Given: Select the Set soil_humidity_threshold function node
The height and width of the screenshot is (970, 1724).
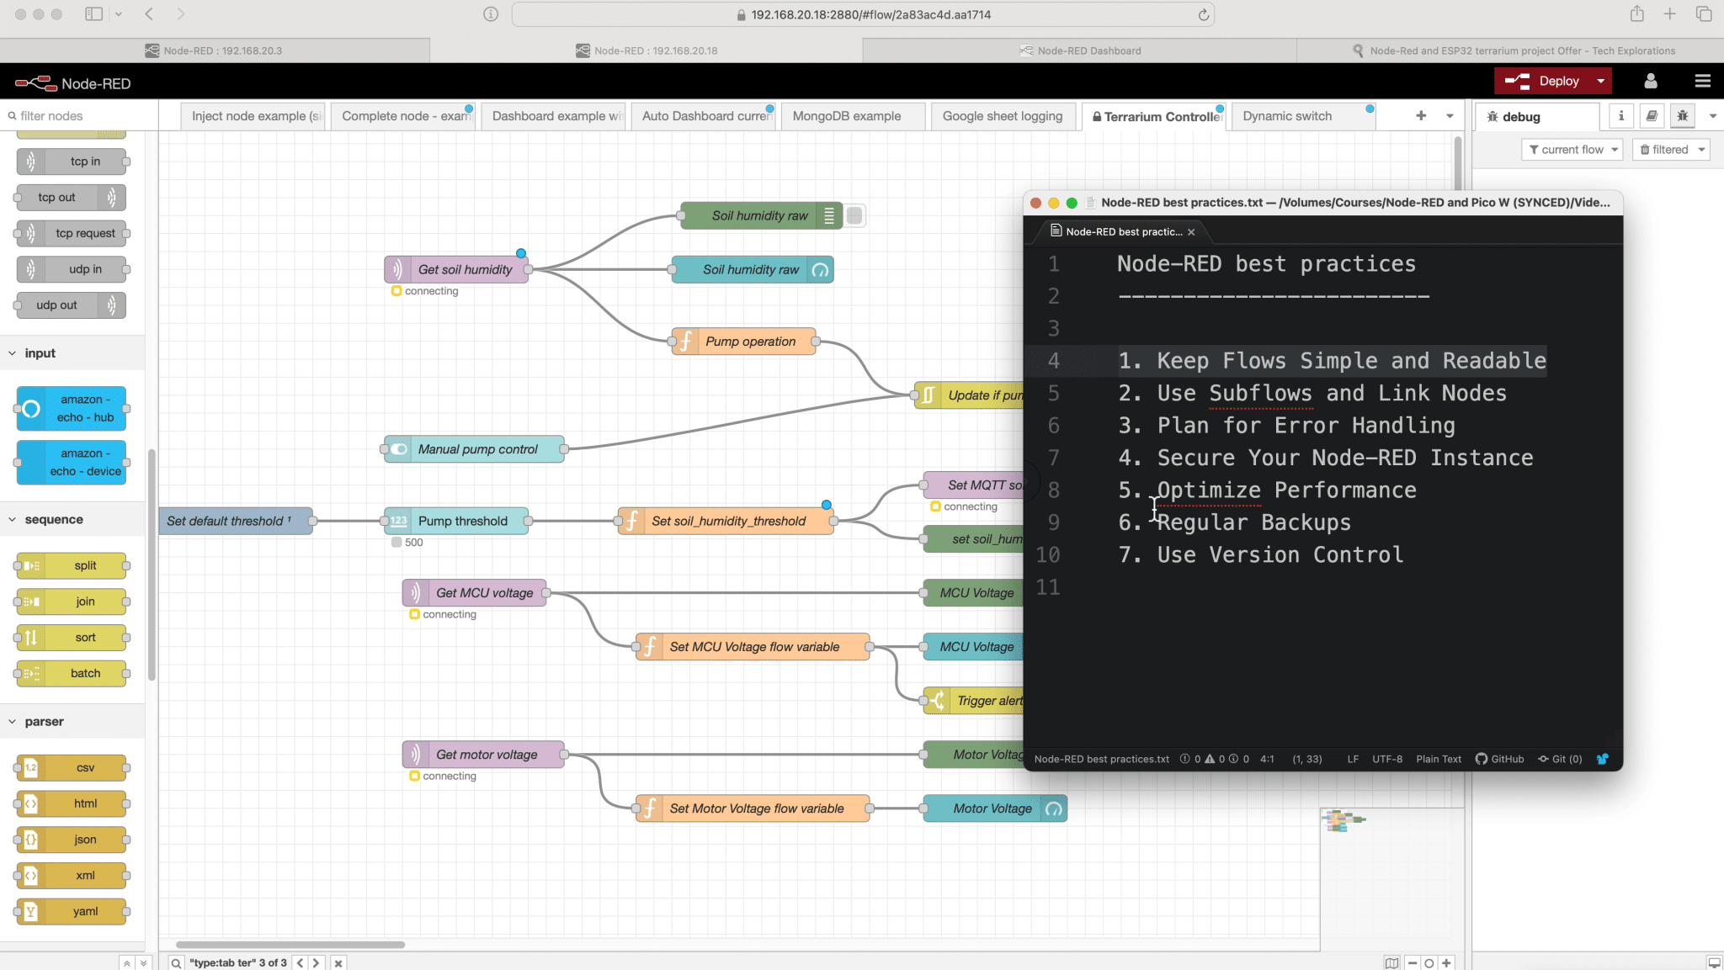Looking at the screenshot, I should coord(726,522).
